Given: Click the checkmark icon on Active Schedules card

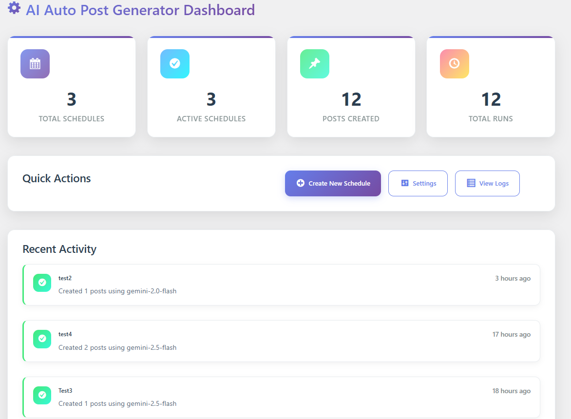Looking at the screenshot, I should pos(174,64).
